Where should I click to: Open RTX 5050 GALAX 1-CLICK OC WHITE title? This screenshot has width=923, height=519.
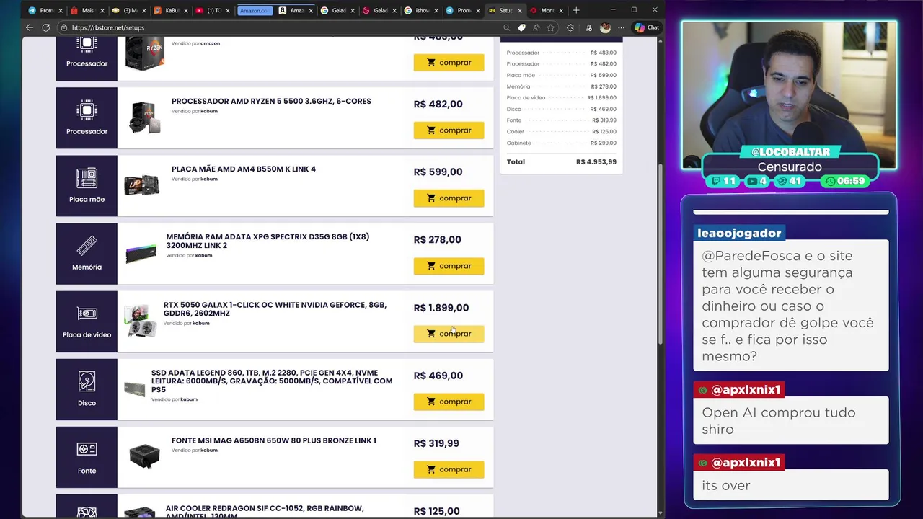tap(275, 309)
